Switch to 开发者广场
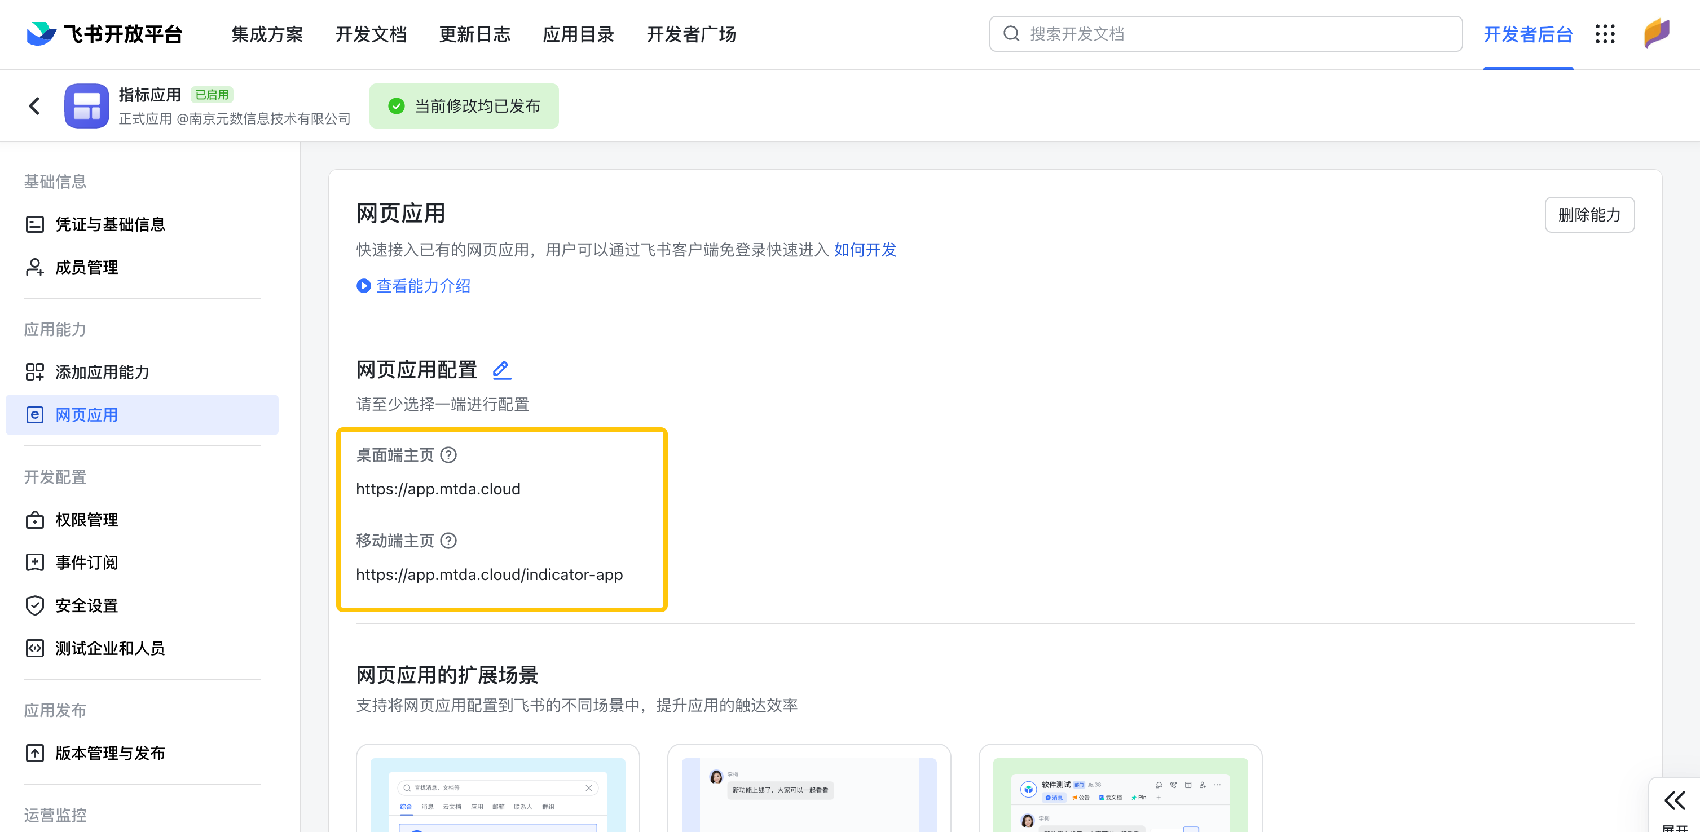Viewport: 1700px width, 832px height. click(x=691, y=34)
